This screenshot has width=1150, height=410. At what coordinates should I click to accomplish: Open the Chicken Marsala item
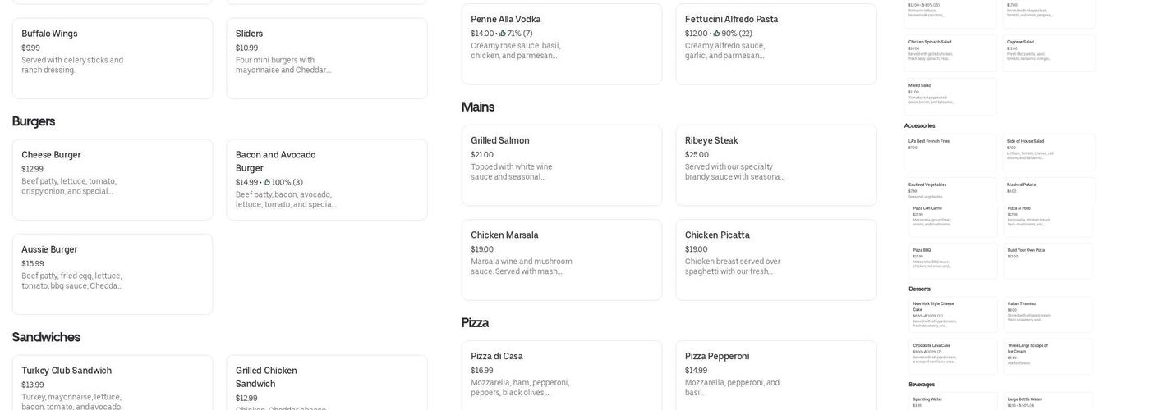[561, 259]
